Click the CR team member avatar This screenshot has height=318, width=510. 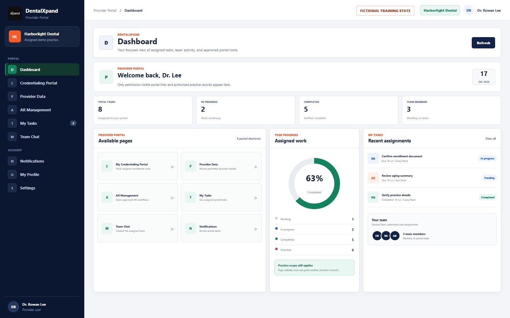coord(377,236)
